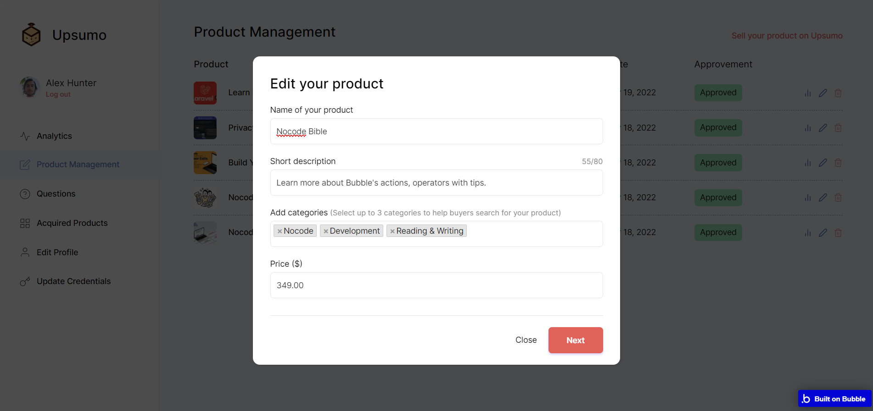Click the Next button
This screenshot has width=873, height=411.
(576, 340)
